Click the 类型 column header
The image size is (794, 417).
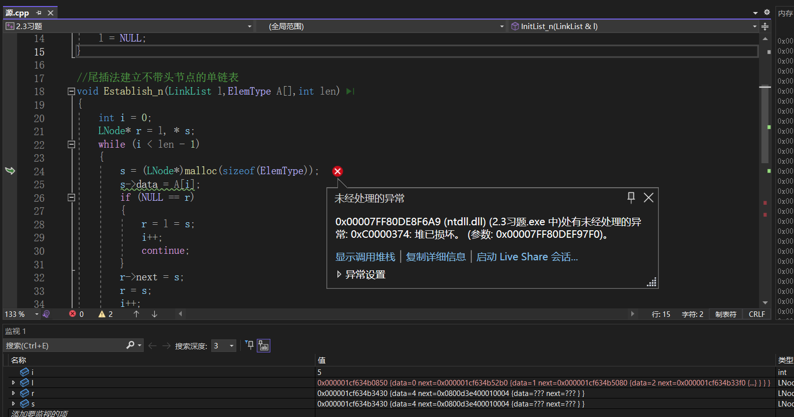click(785, 360)
